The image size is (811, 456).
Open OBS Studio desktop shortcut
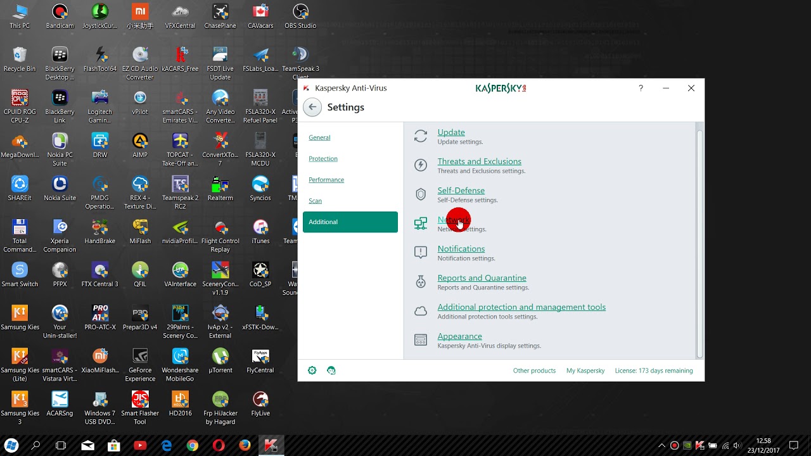coord(300,16)
